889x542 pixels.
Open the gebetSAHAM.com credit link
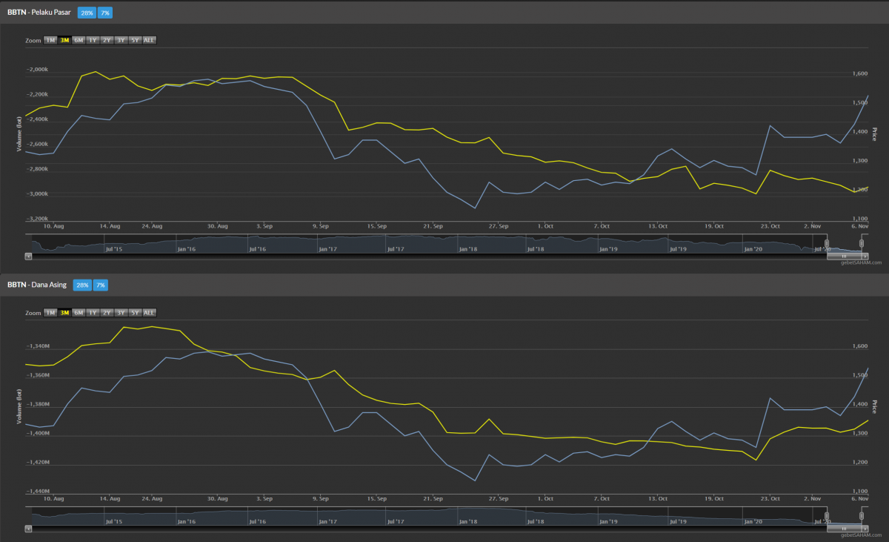click(x=865, y=262)
